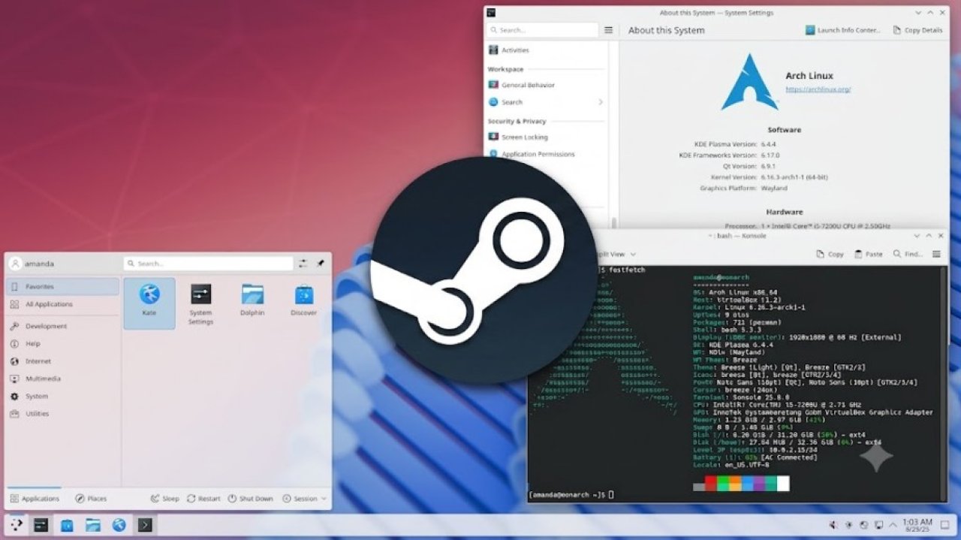Image resolution: width=961 pixels, height=540 pixels.
Task: Open the System category in launcher
Action: [63, 396]
